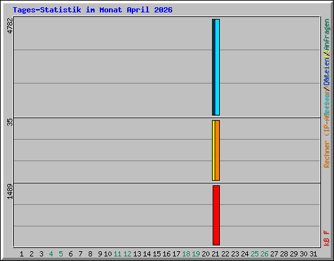Click the "Anfragen" legend label

[327, 35]
